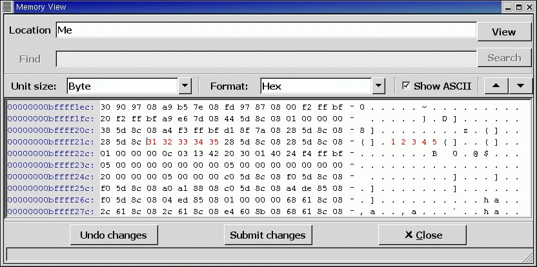Click hex byte 8b in bffff27c row
This screenshot has height=267, width=537.
tap(260, 212)
